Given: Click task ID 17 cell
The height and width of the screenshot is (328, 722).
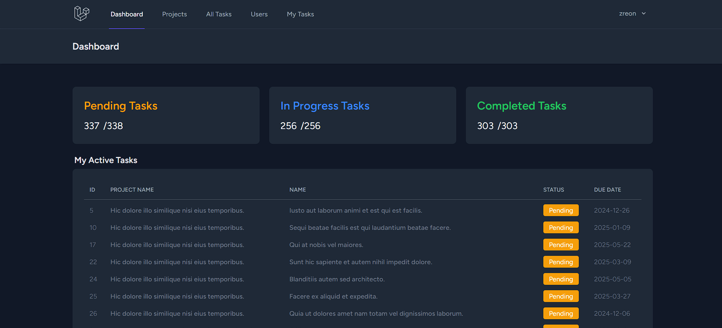Looking at the screenshot, I should [93, 245].
